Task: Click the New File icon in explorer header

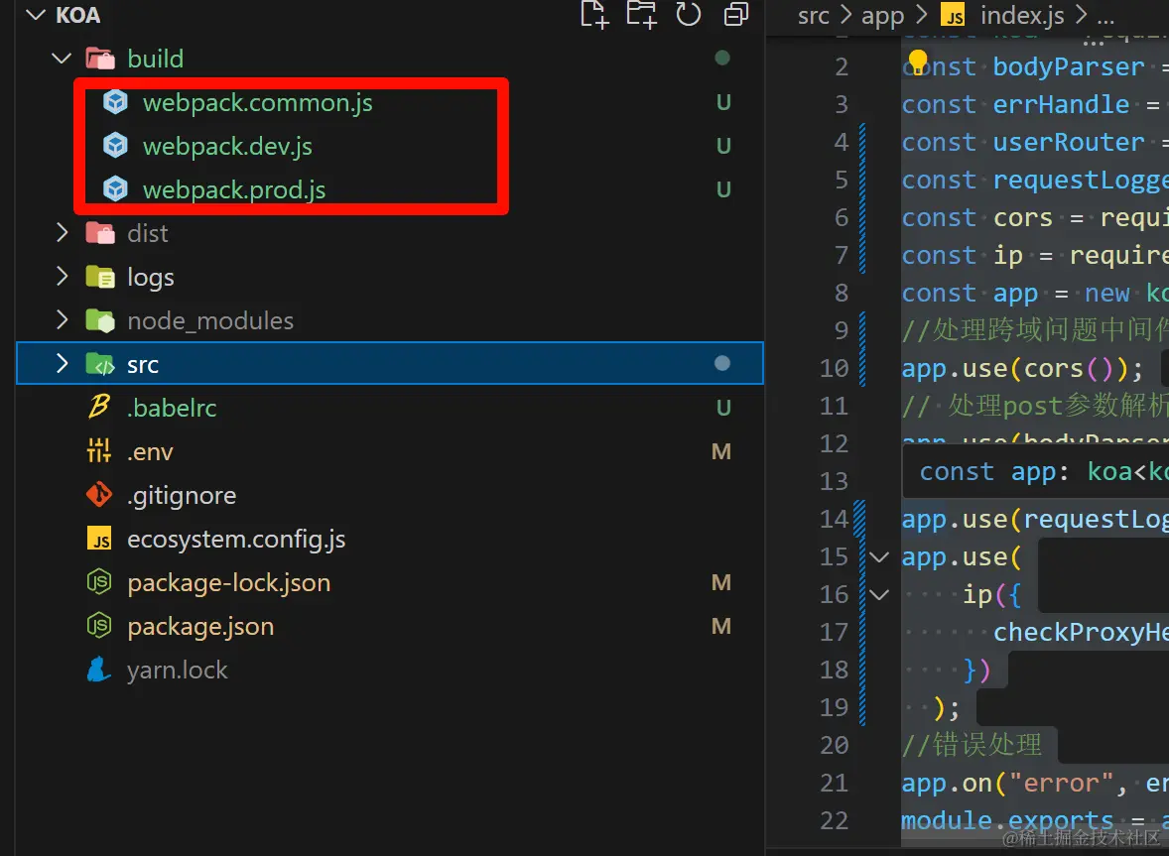Action: (x=594, y=14)
